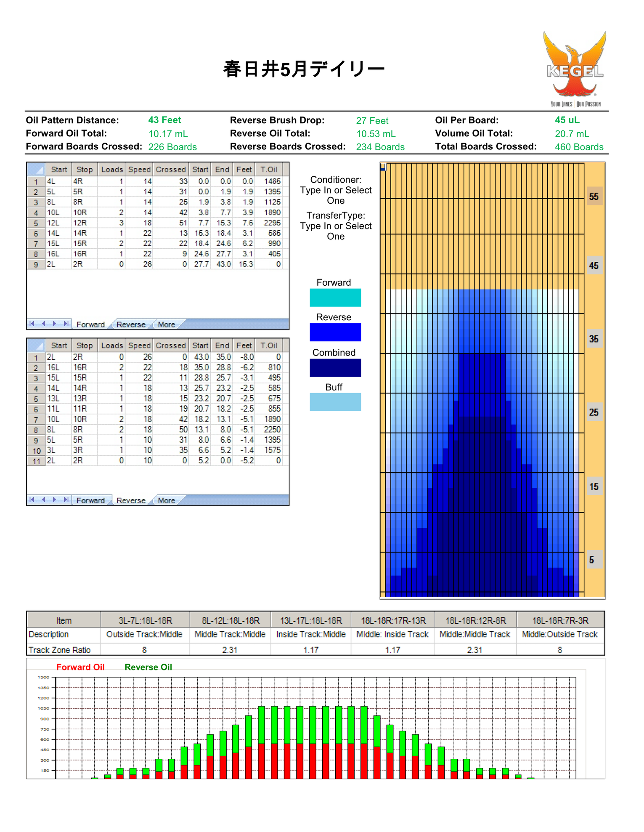Click the Reverse blue color swatch
Viewport: 644px width, 832px height.
(335, 332)
